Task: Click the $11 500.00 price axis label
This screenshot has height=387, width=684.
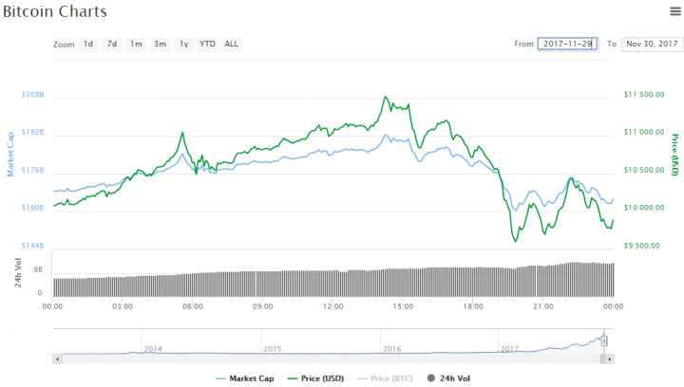Action: coord(644,94)
